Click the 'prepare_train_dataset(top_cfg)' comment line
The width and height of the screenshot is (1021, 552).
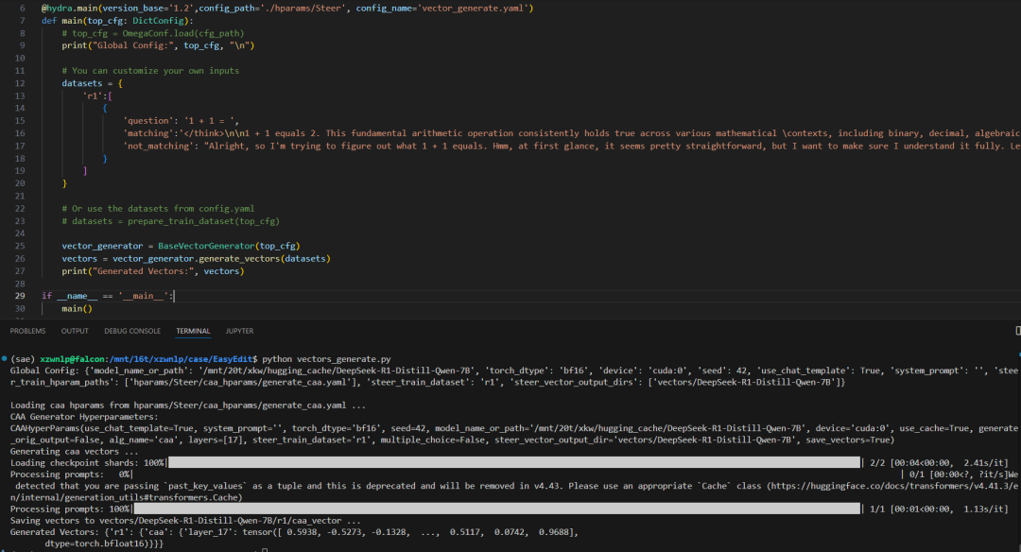coord(170,221)
